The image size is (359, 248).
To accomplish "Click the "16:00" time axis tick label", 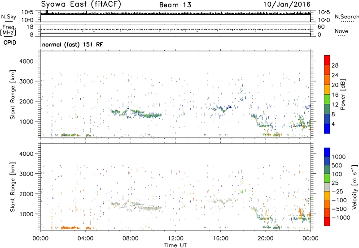I will tap(220, 238).
